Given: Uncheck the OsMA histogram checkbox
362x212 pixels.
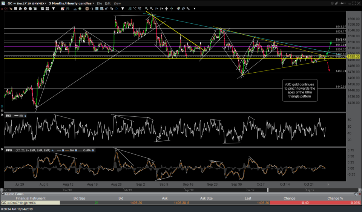Looking at the screenshot, I should click(92, 150).
